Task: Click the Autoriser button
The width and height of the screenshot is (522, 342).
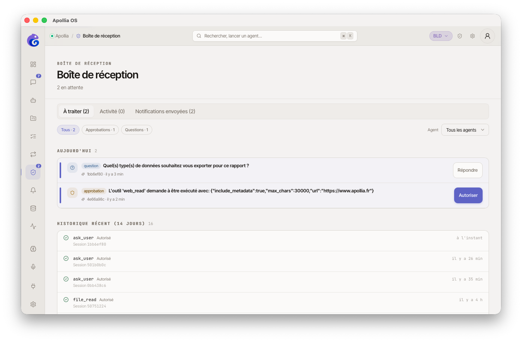Action: pos(468,195)
